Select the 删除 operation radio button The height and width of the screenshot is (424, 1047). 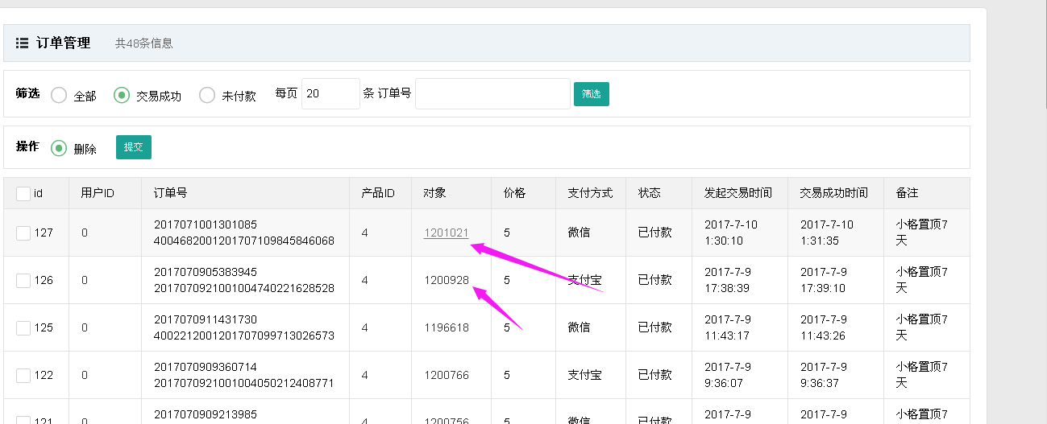pos(59,148)
